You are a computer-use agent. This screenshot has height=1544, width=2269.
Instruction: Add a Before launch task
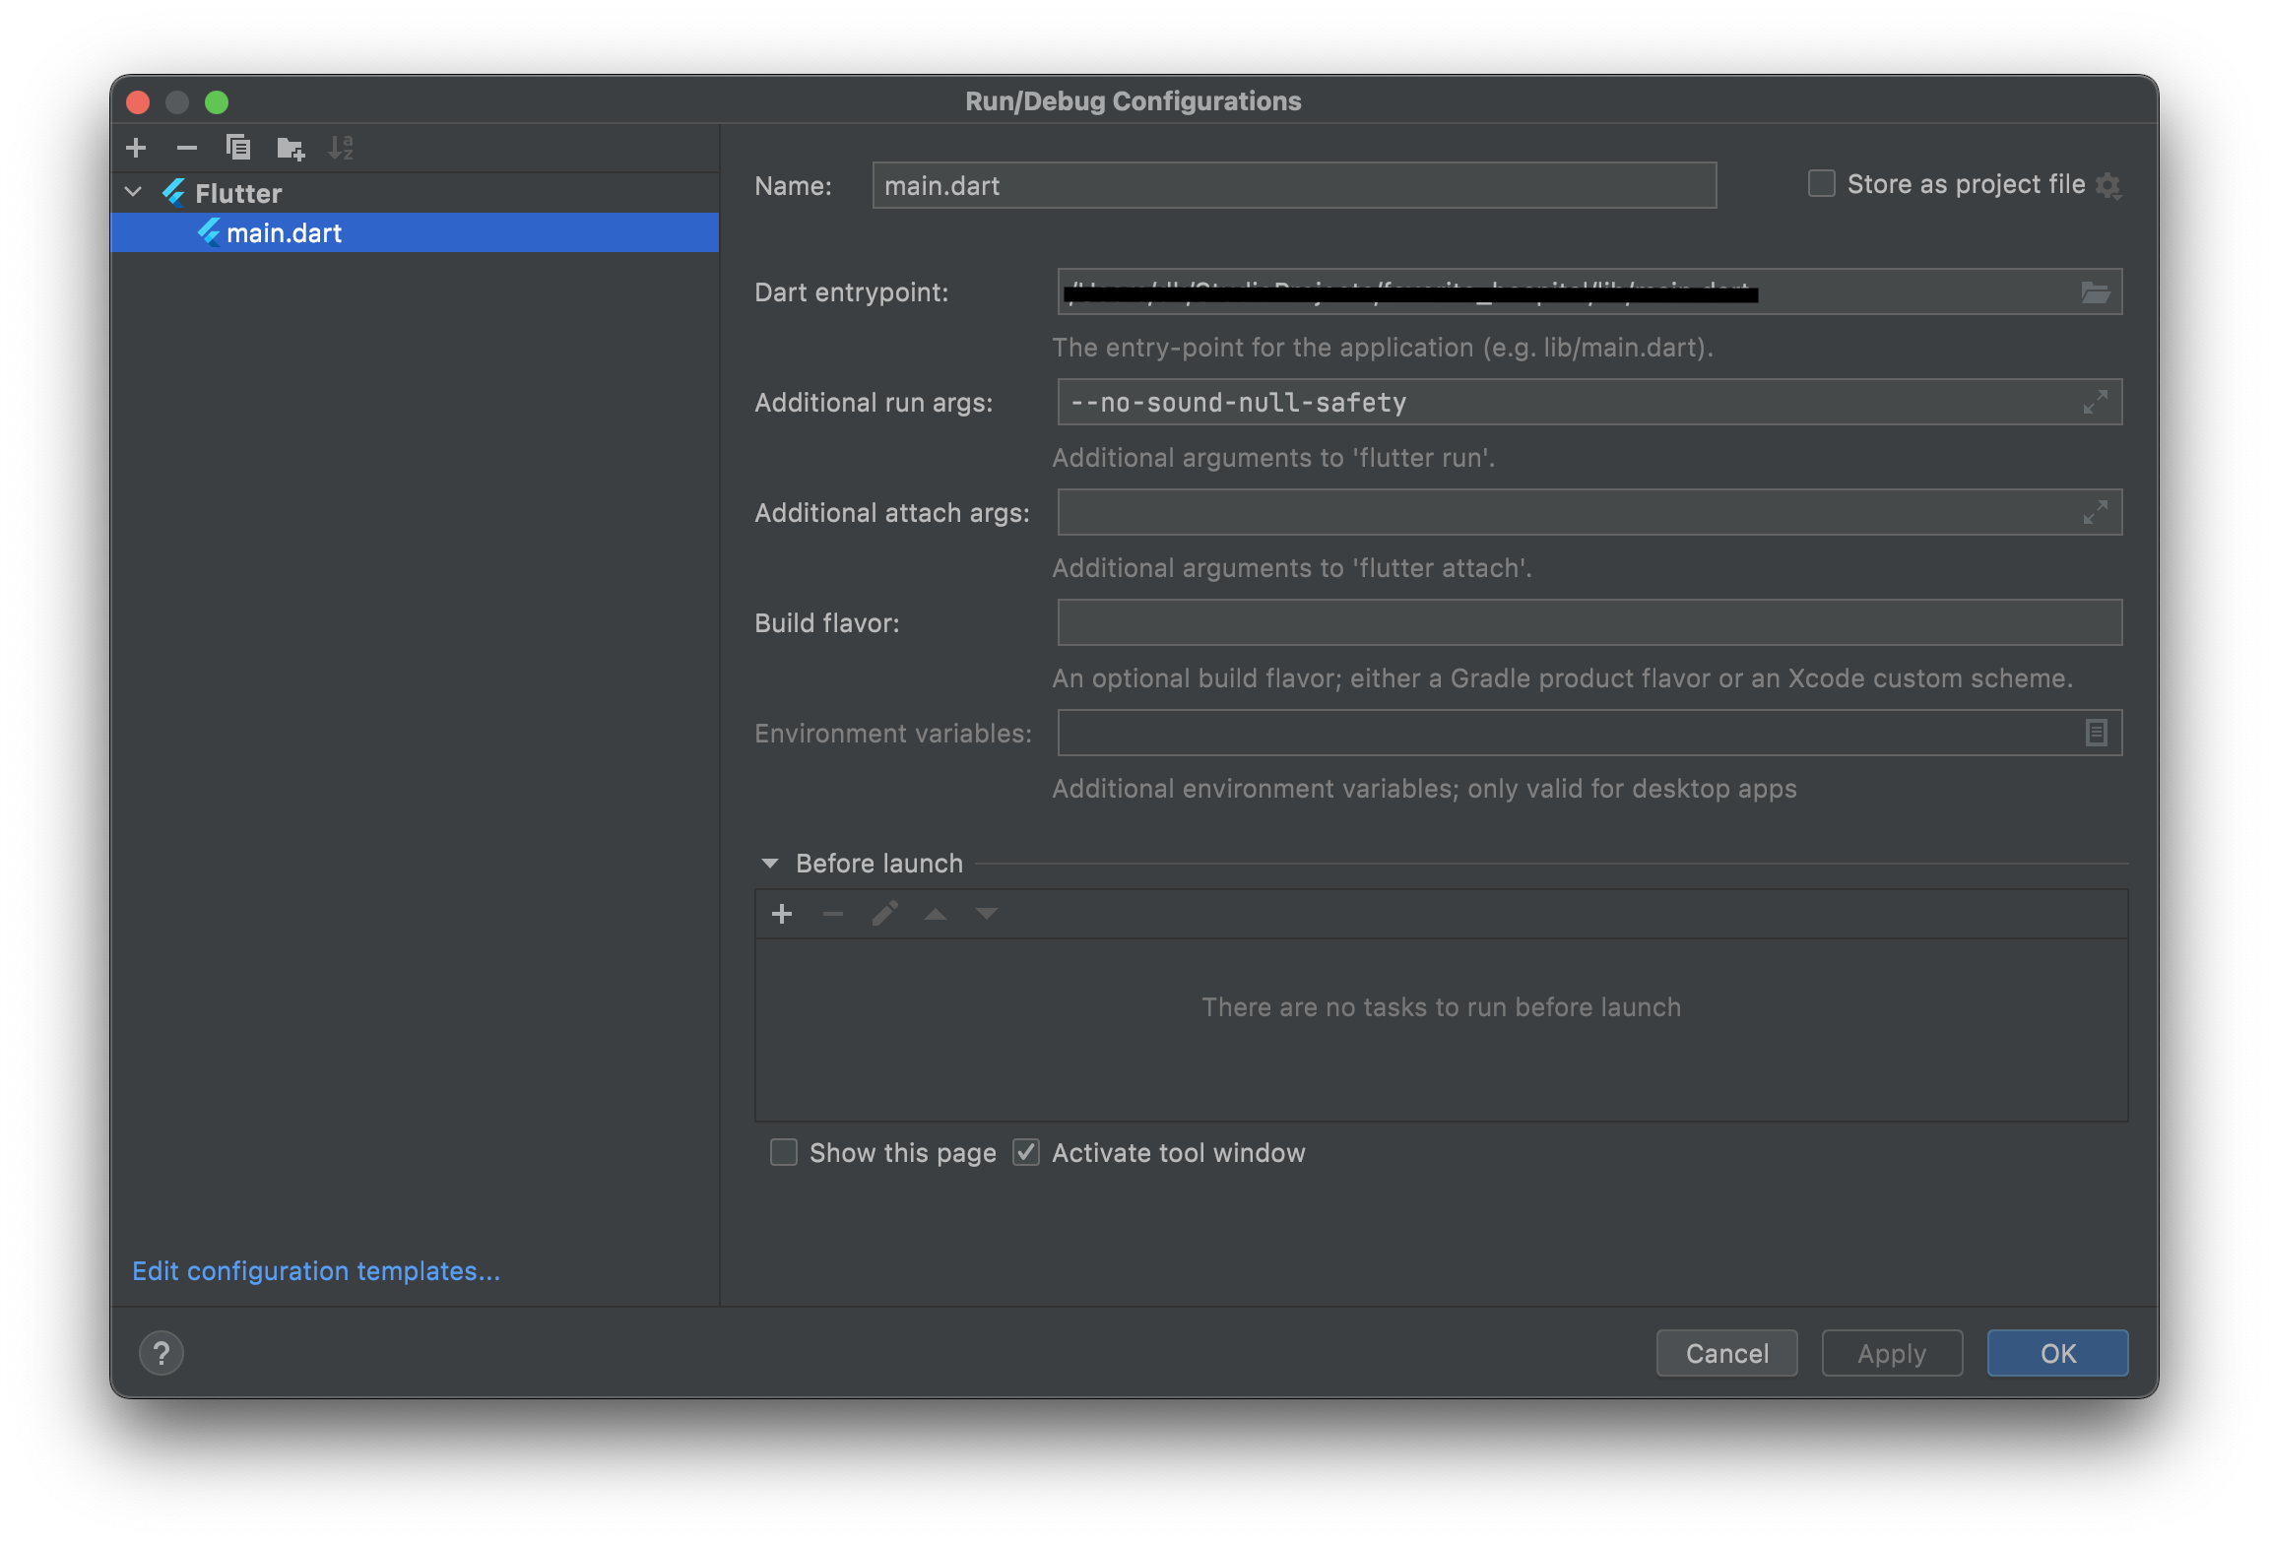[x=782, y=914]
